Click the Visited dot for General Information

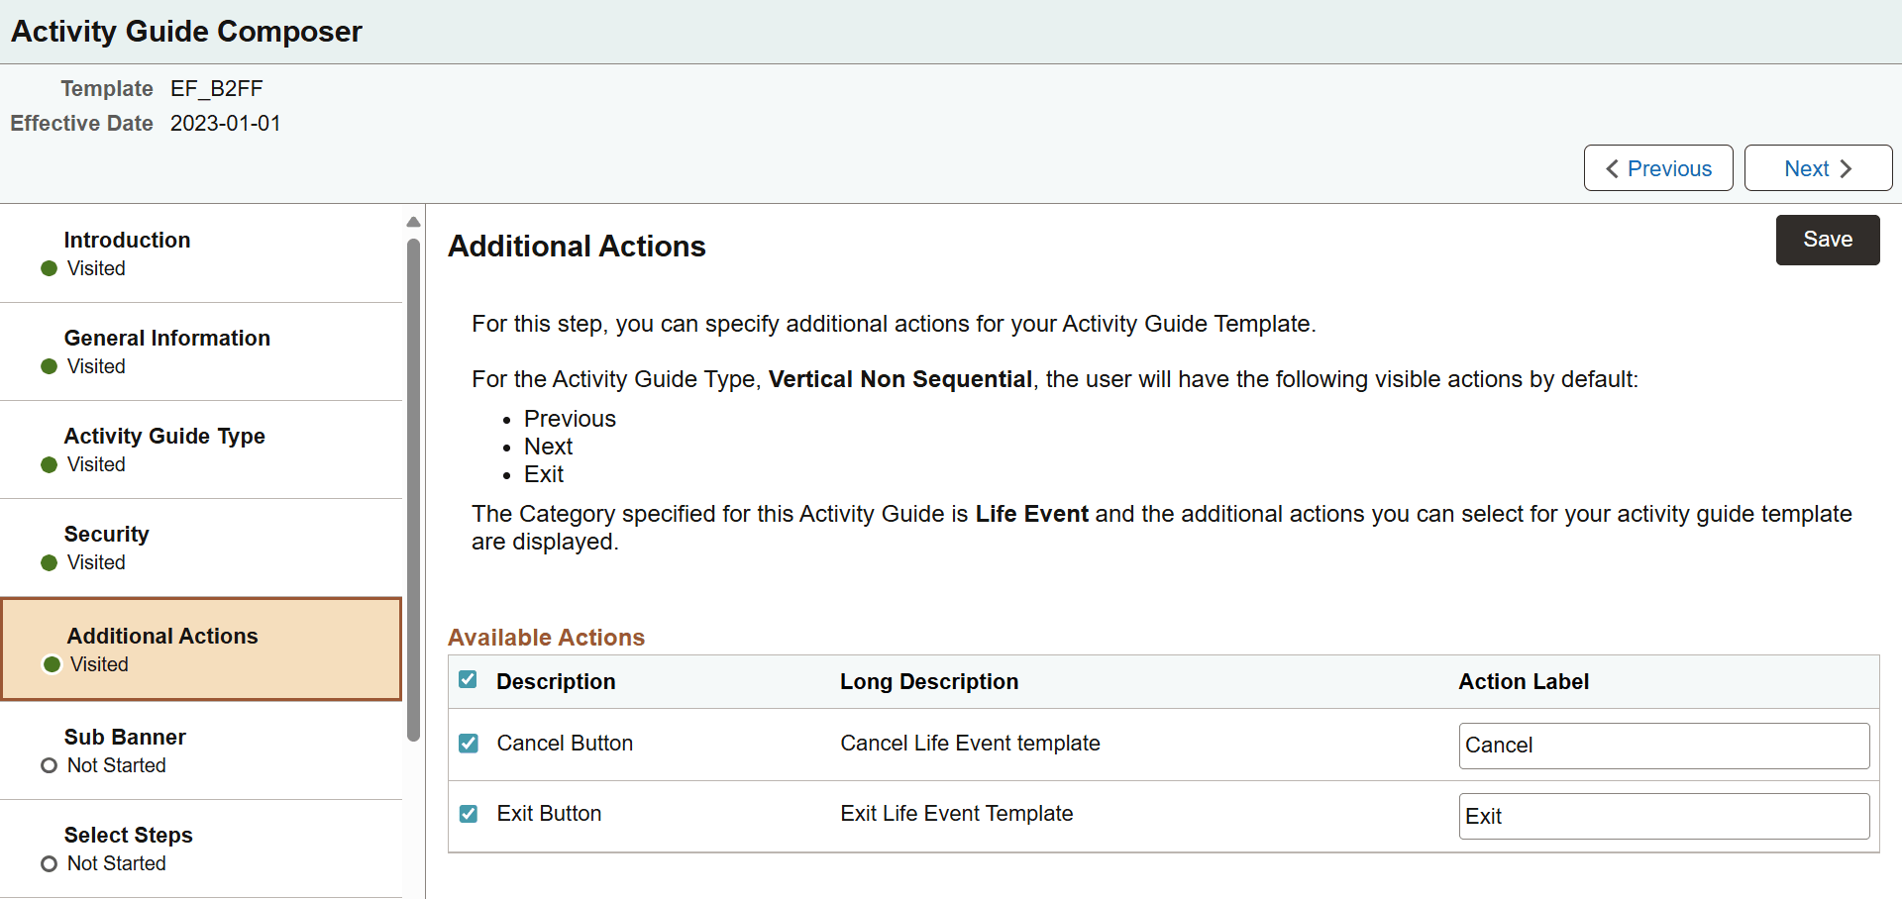50,366
